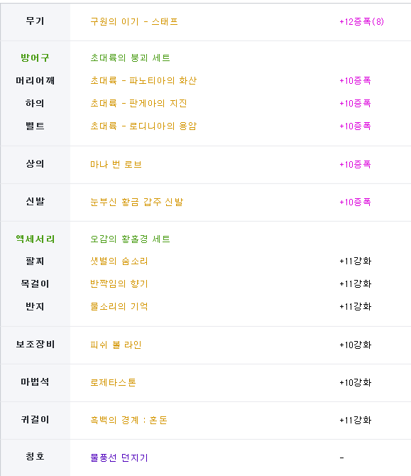Click title 물풍선 던지기
Viewport: 411px width, 476px height.
point(119,458)
